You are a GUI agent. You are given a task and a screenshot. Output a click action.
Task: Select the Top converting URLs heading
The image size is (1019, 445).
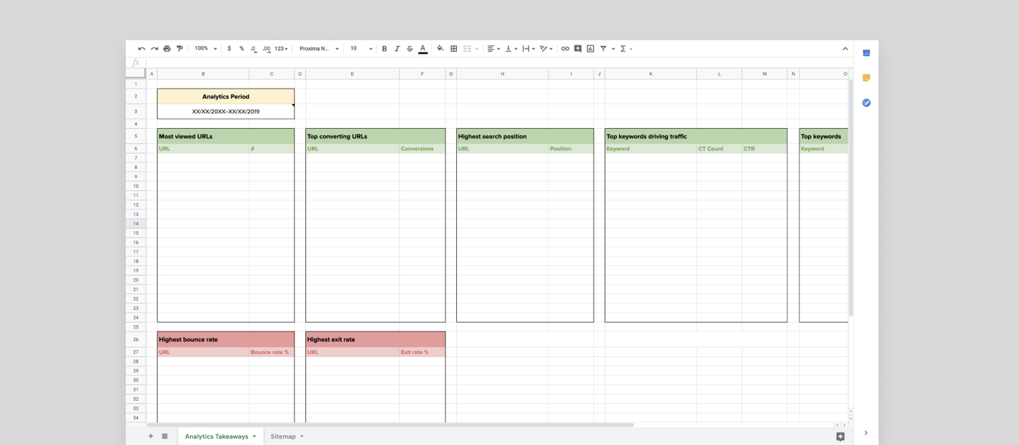pos(337,137)
